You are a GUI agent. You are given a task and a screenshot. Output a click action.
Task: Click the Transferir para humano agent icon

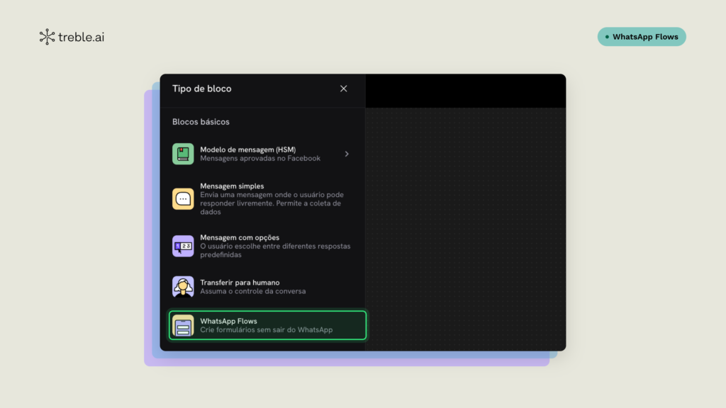183,287
